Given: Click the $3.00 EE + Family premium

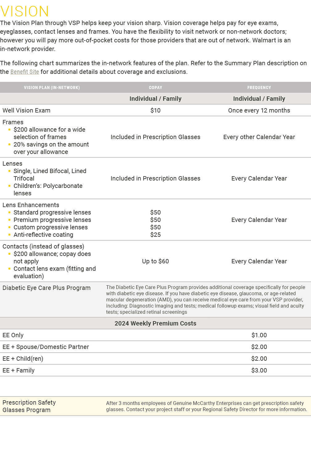Looking at the screenshot, I should click(x=259, y=370).
